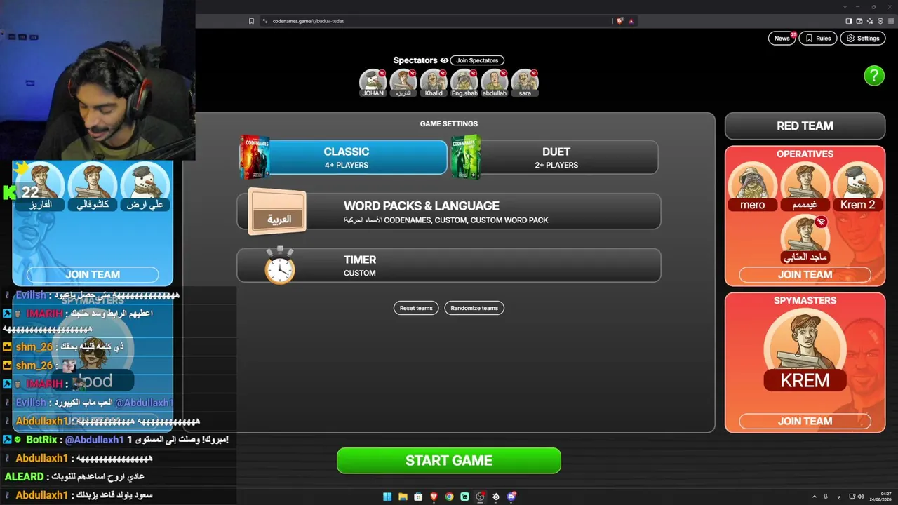The height and width of the screenshot is (505, 898).
Task: Open Brave Leo AI icon
Action: tap(869, 21)
